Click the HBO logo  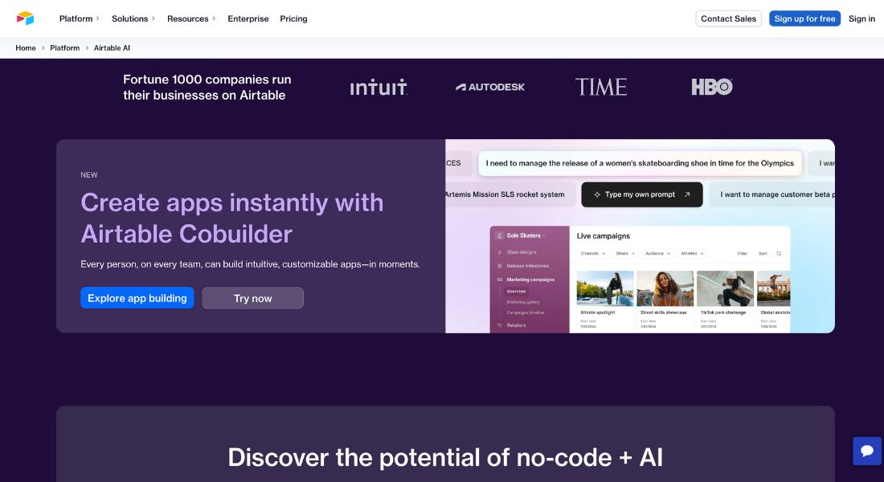712,87
